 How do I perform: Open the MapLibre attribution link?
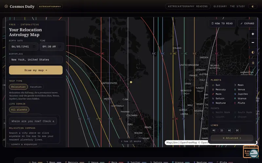[172, 142]
